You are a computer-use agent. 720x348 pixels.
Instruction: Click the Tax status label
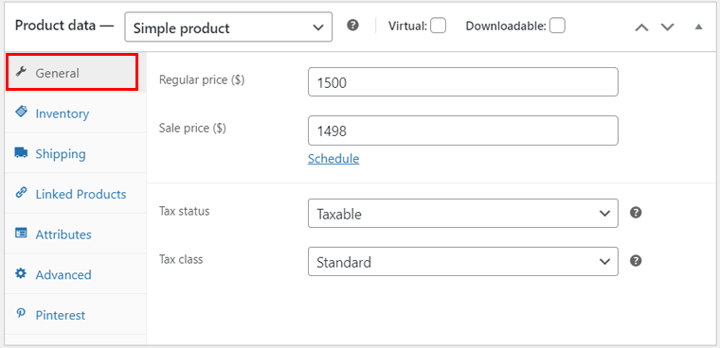[x=184, y=211]
